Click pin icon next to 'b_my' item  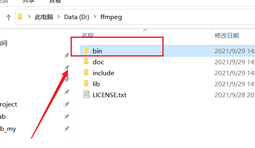coord(67,129)
